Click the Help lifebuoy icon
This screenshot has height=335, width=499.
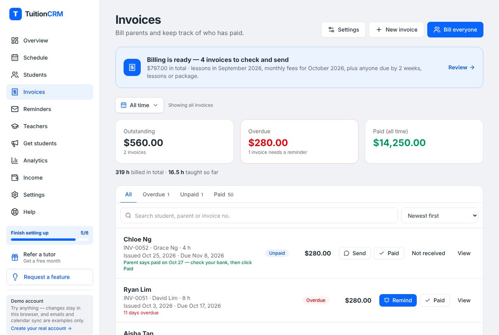click(x=15, y=212)
